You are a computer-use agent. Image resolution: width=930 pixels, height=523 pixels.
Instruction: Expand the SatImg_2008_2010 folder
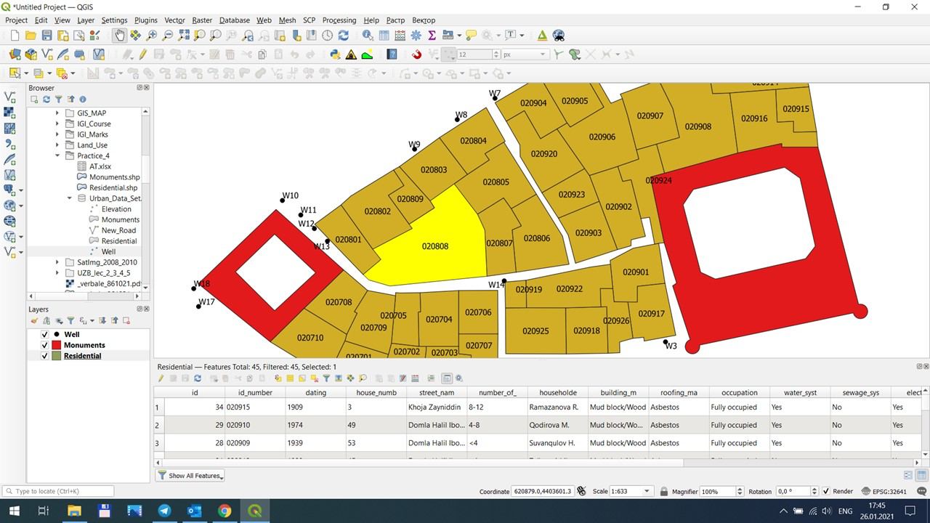[x=57, y=262]
